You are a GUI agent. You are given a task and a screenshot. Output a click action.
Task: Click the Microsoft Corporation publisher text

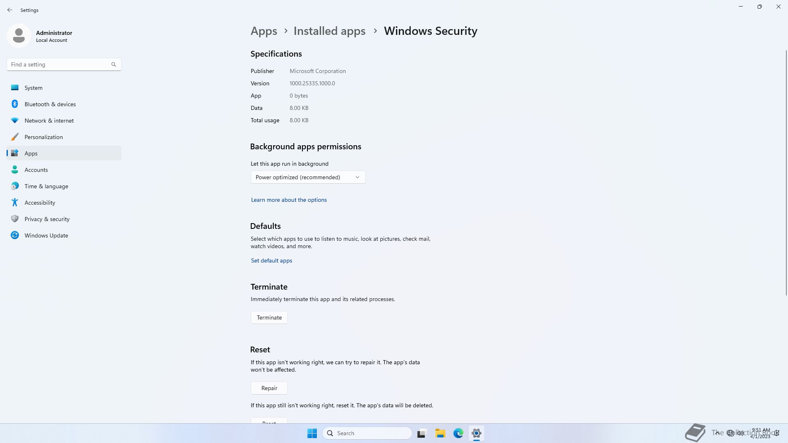[x=318, y=71]
